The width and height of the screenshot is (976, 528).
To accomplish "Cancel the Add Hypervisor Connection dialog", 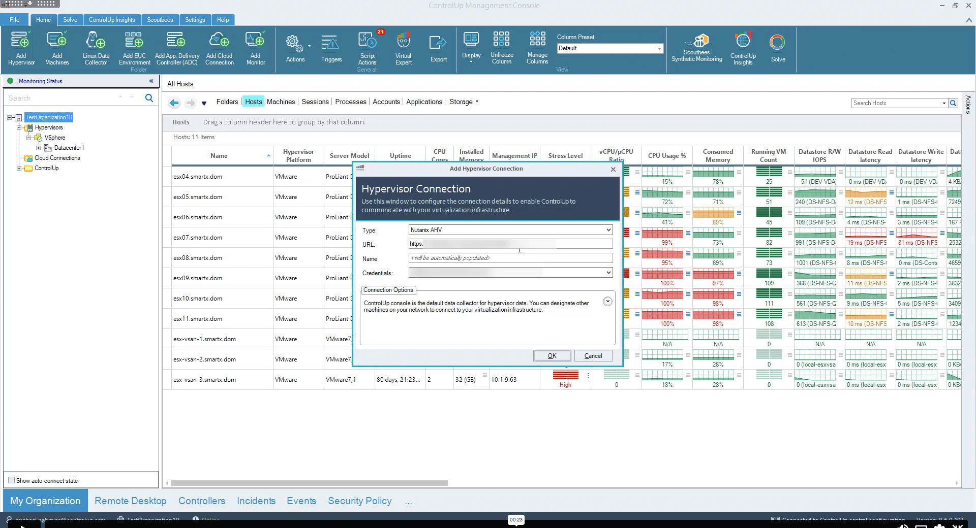I will click(593, 356).
